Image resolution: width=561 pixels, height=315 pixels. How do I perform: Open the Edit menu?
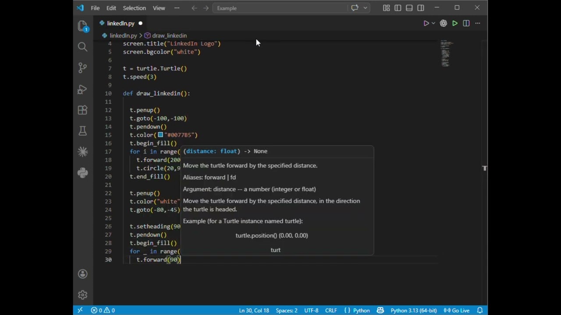111,8
